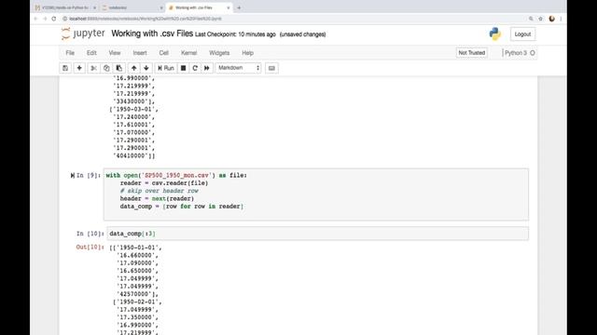Restart the kernel
Viewport: 597px width, 335px height.
[x=195, y=68]
